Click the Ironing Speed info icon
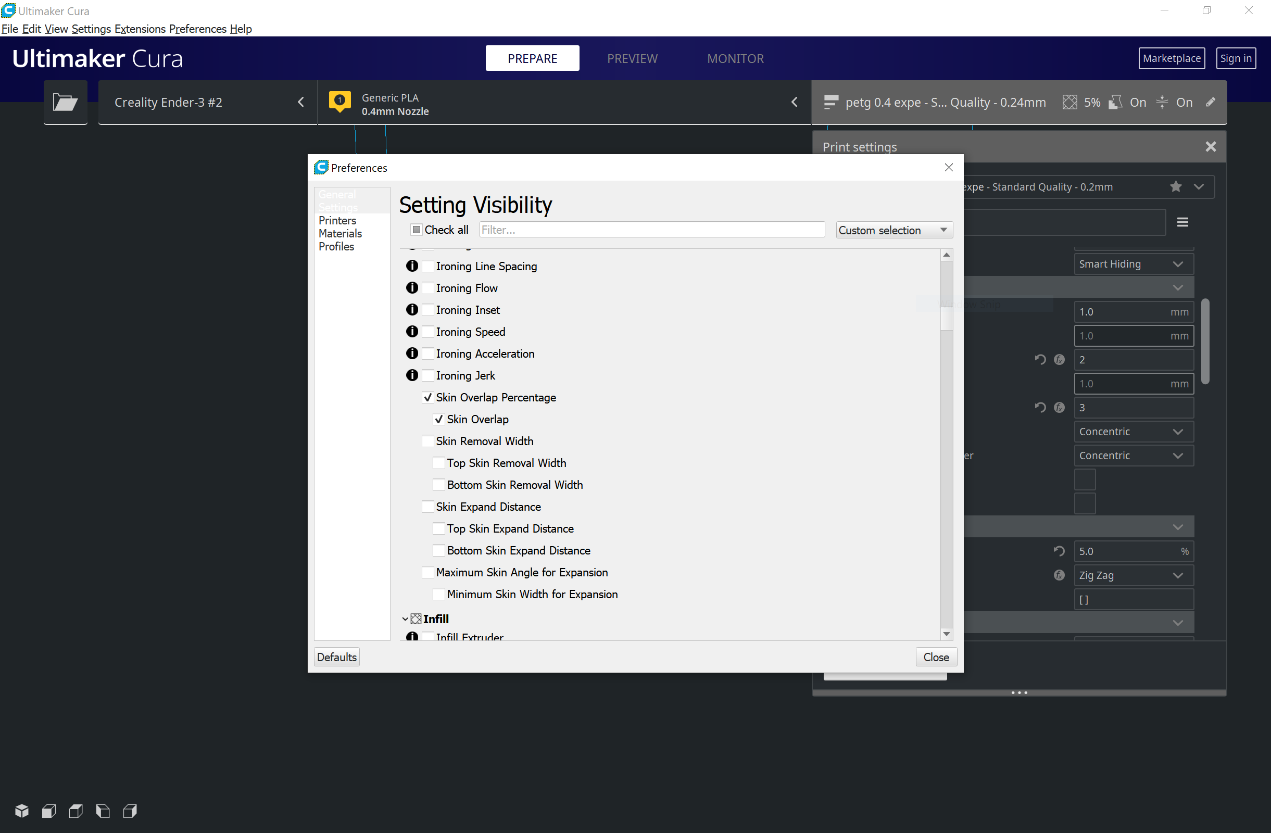 (412, 332)
